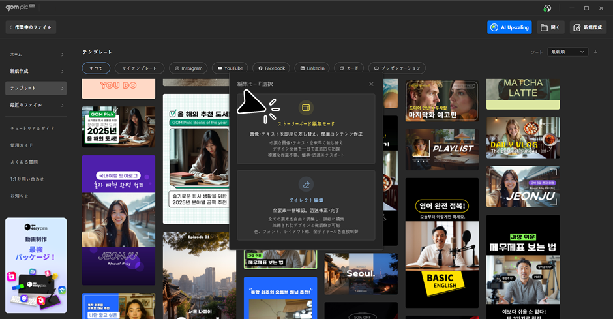This screenshot has width=613, height=319.
Task: Select the ダイレクト編集 pencil icon
Action: pyautogui.click(x=306, y=184)
